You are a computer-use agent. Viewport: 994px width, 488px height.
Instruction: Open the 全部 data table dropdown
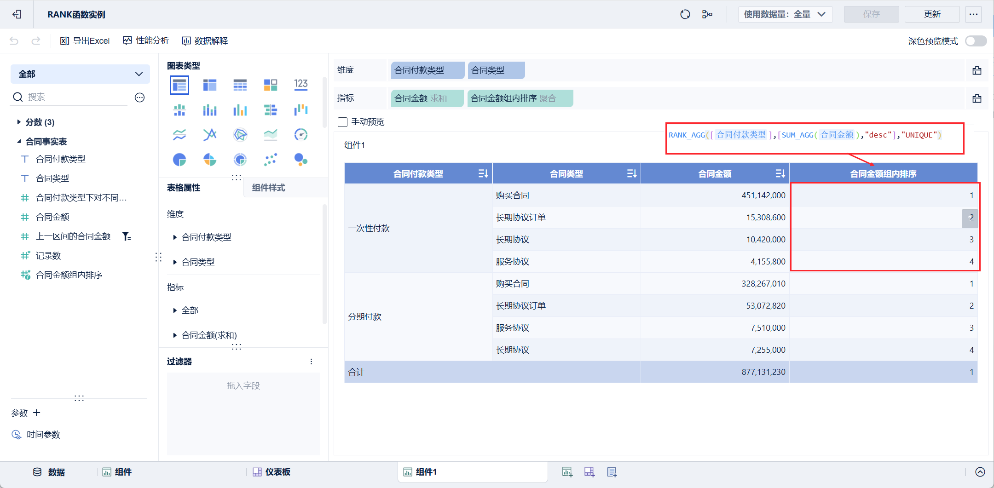point(80,74)
